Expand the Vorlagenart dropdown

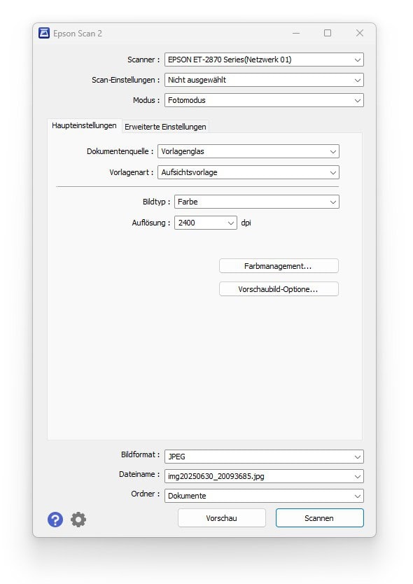(248, 172)
